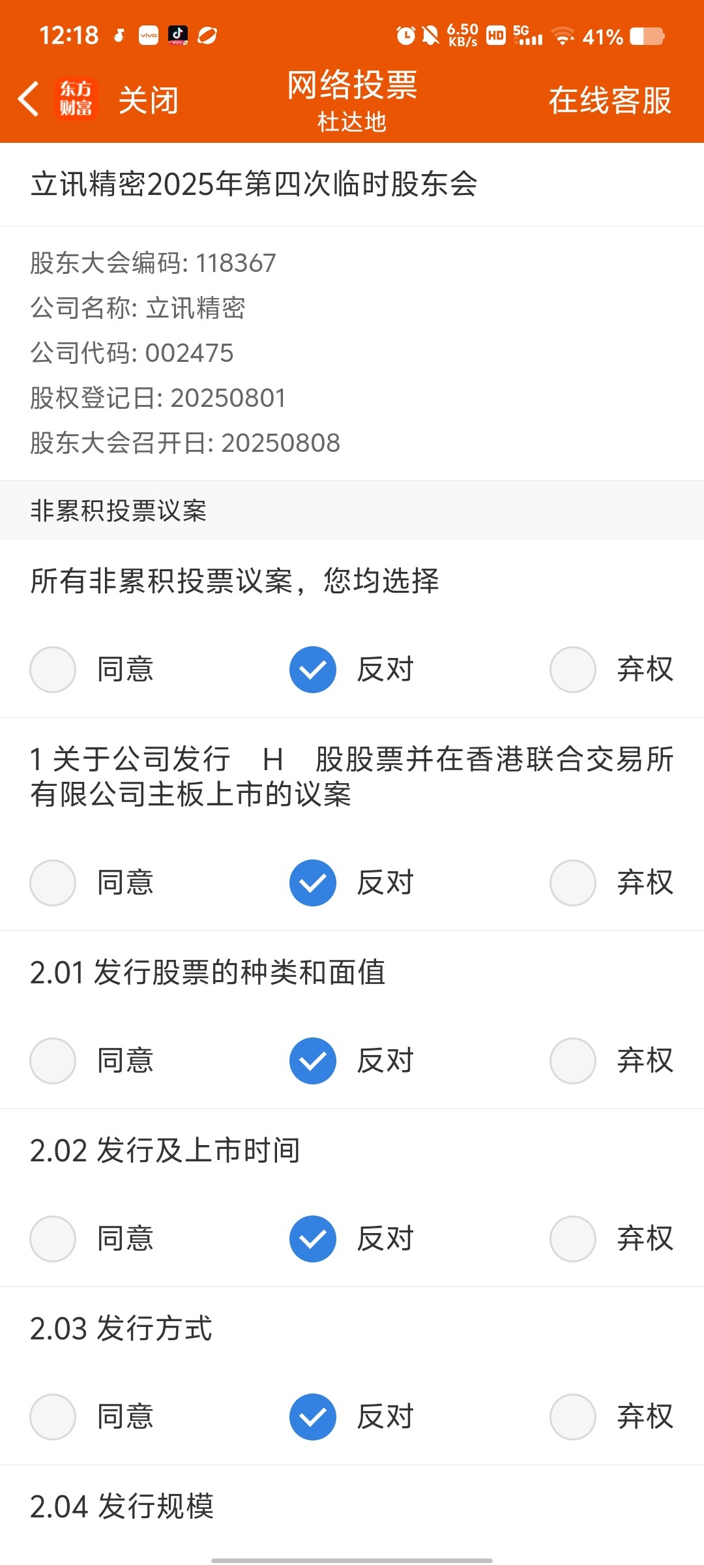The height and width of the screenshot is (1565, 704).
Task: Open 在线客服 online support
Action: [x=610, y=100]
